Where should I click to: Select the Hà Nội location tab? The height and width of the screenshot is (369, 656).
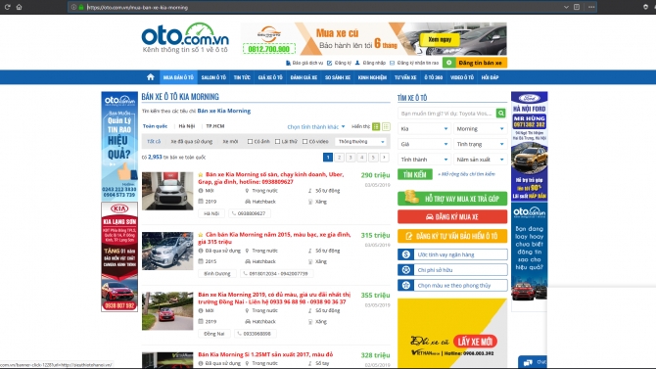click(x=187, y=126)
